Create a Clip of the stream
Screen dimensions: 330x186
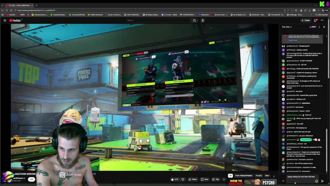tap(215, 179)
